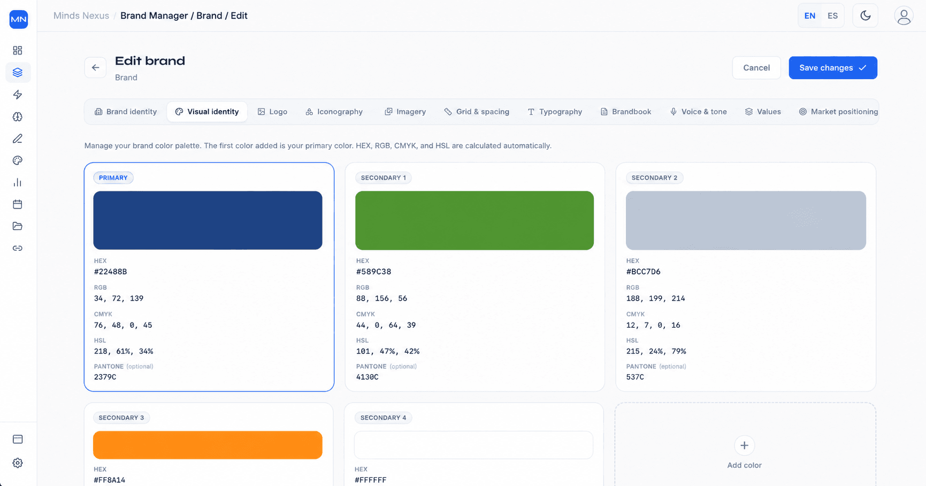
Task: Click the HEX value #FF8A14
Action: (110, 480)
